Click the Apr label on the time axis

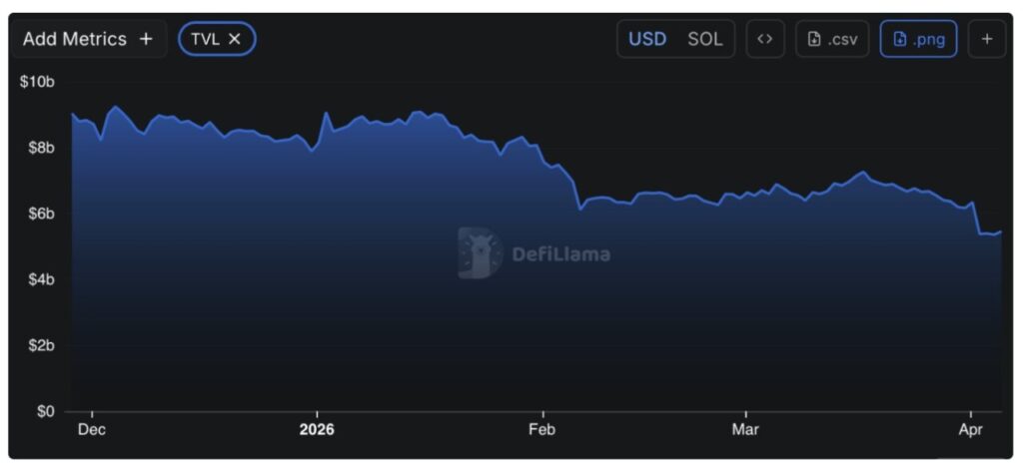coord(970,430)
